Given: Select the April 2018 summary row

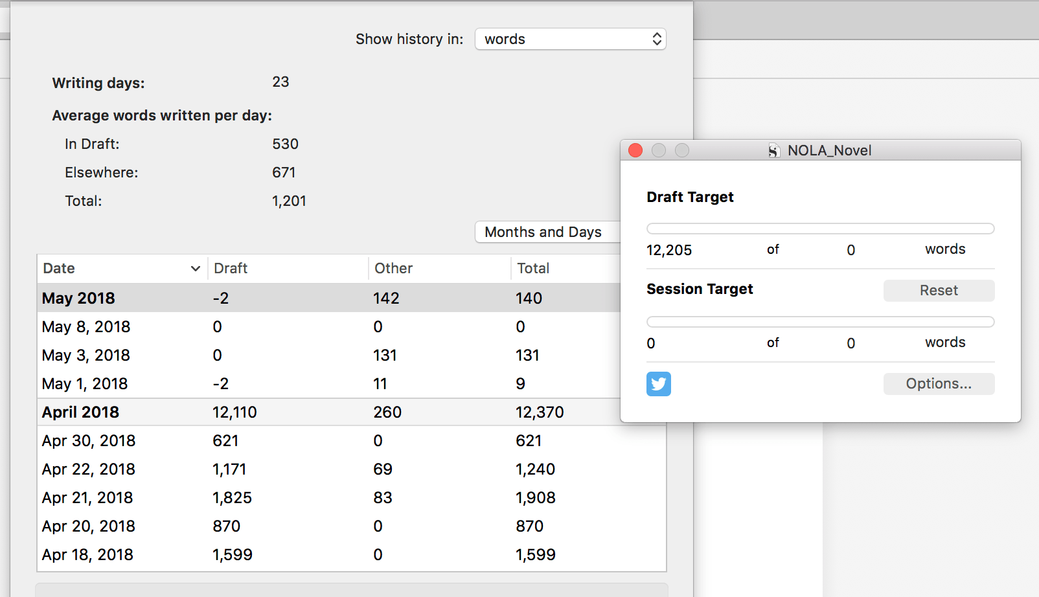Looking at the screenshot, I should pyautogui.click(x=324, y=412).
